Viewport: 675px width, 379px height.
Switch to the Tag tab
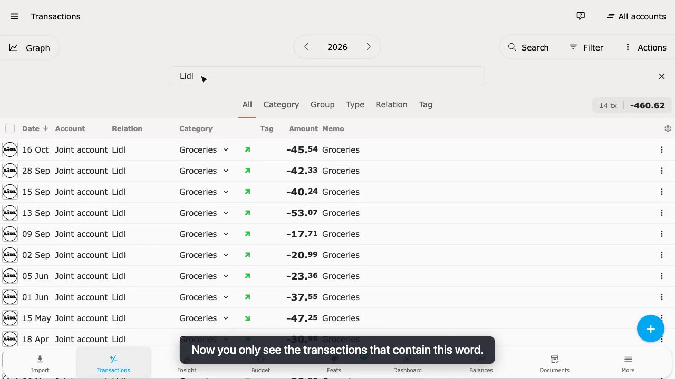coord(426,105)
